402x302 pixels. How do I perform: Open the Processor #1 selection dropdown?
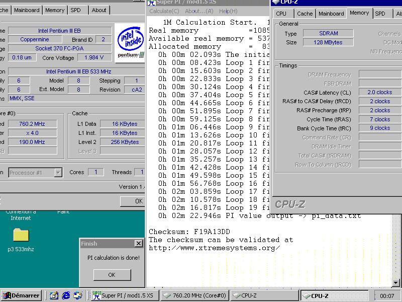point(58,172)
